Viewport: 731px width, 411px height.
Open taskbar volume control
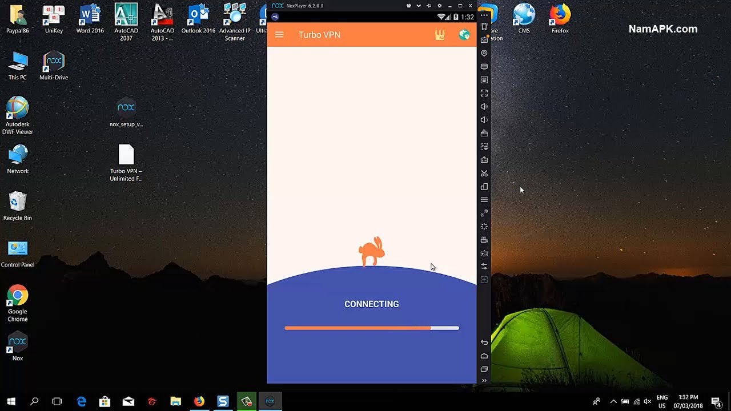point(647,401)
